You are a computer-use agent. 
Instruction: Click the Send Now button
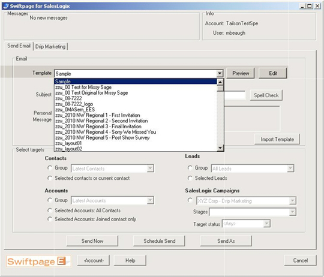tap(92, 241)
